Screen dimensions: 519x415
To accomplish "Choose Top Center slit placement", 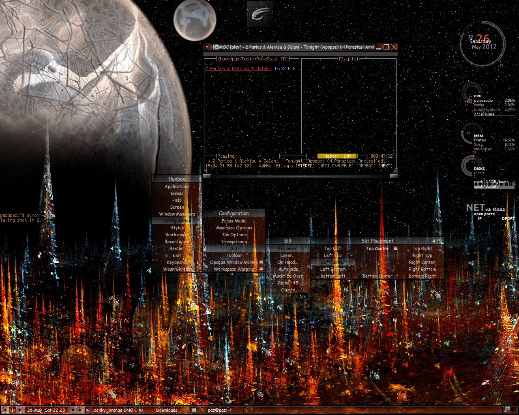I will (x=377, y=248).
